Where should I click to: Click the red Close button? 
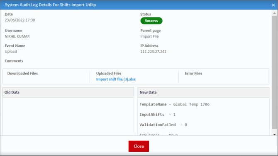click(139, 146)
